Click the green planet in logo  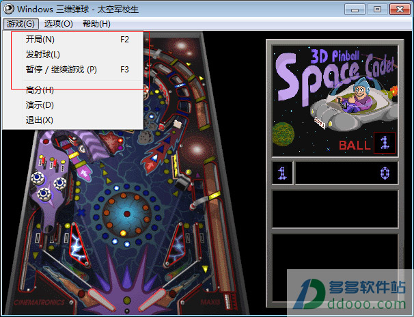(283, 134)
